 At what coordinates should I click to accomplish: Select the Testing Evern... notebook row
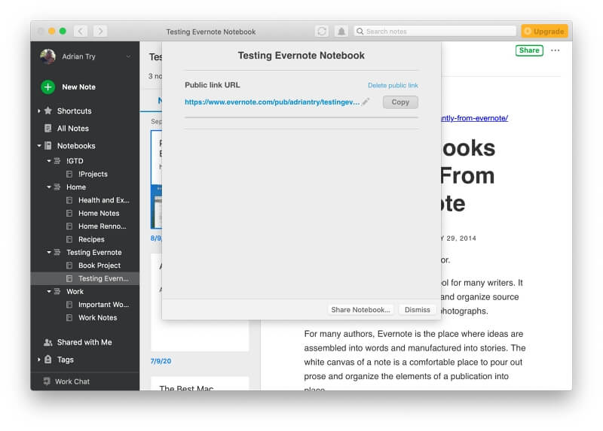85,278
